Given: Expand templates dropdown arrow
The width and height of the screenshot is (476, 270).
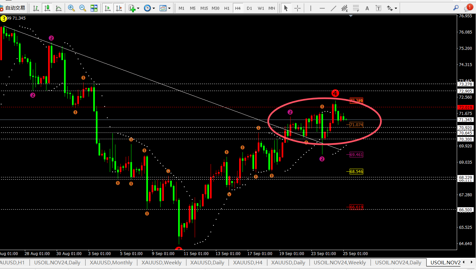Looking at the screenshot, I should pyautogui.click(x=170, y=8).
